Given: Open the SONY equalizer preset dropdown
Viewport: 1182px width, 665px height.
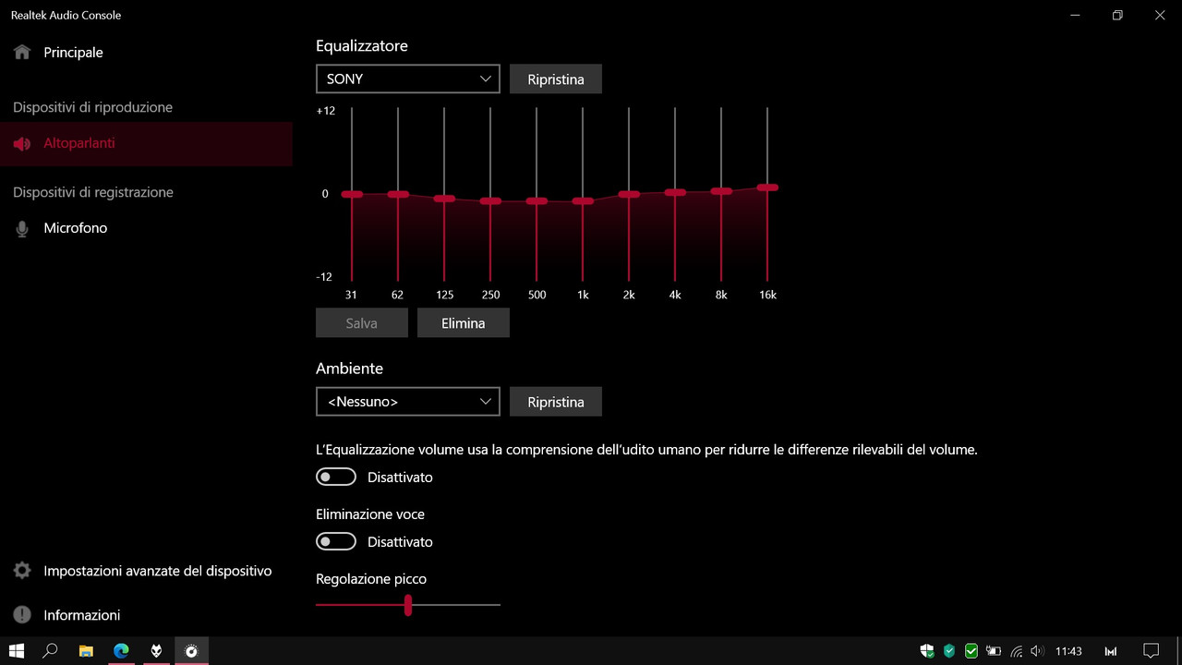Looking at the screenshot, I should pos(408,79).
